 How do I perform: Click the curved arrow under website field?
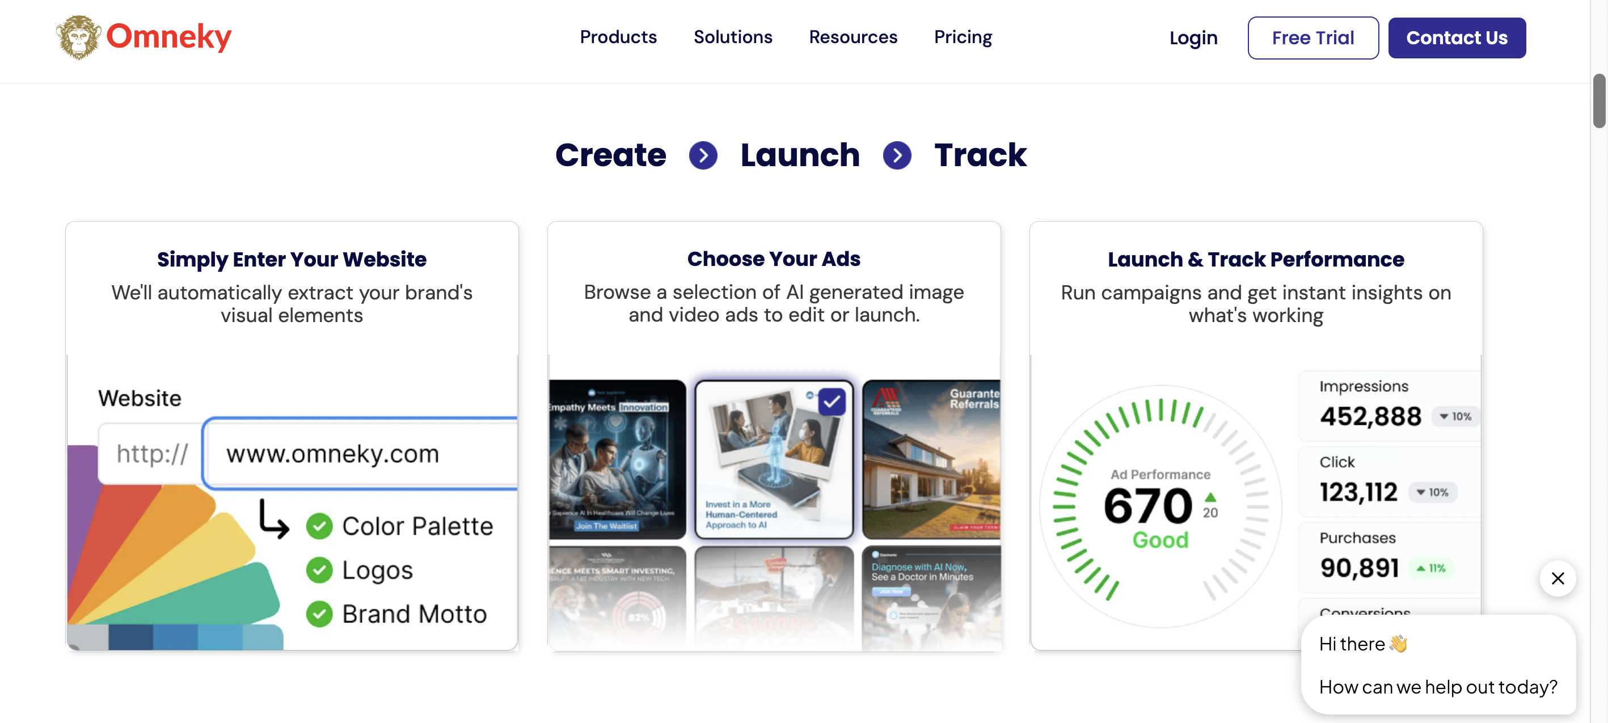coord(274,518)
